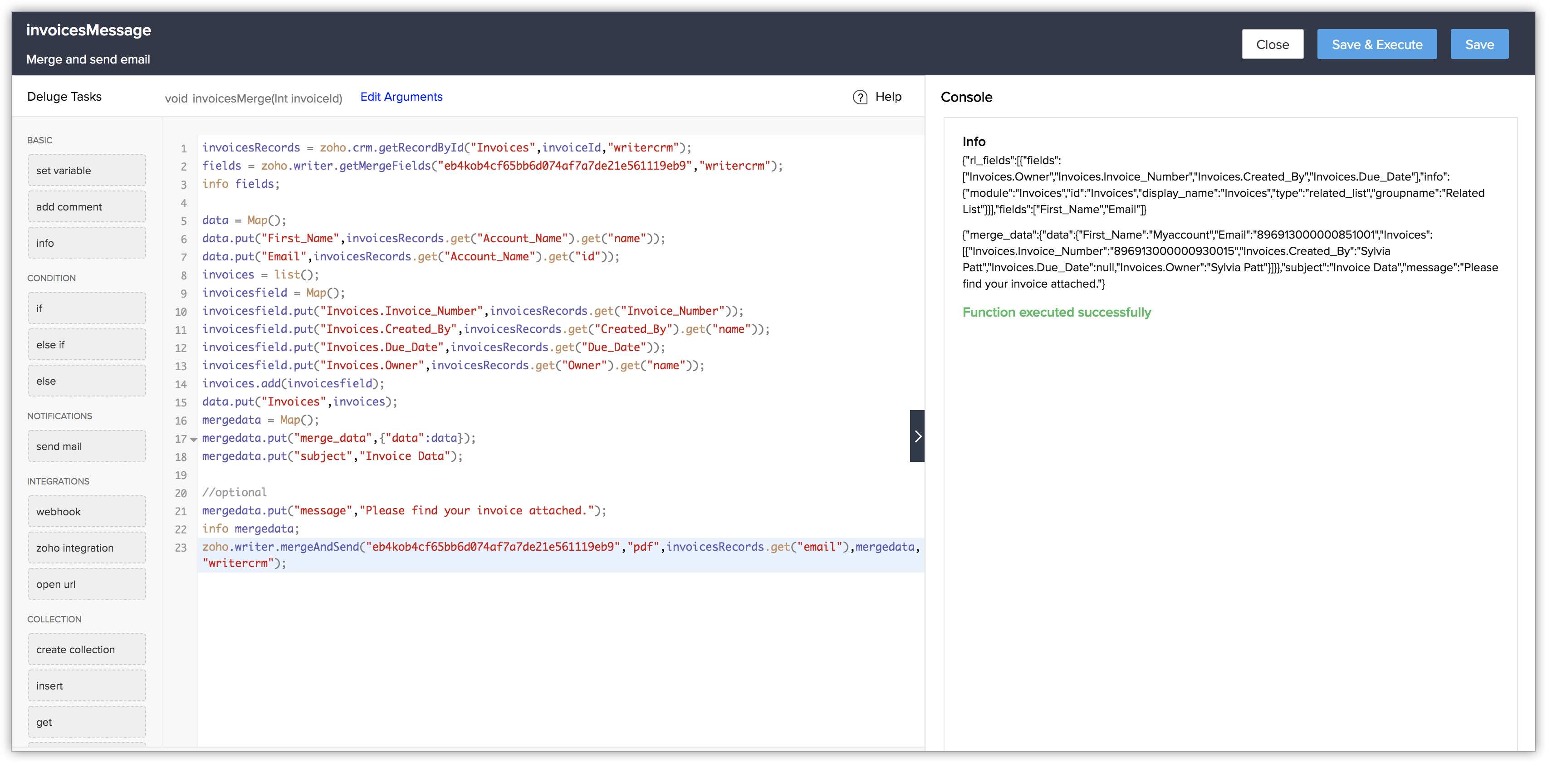Click 'invoices.add(invoicesfield);' line
This screenshot has height=763, width=1547.
pos(293,384)
